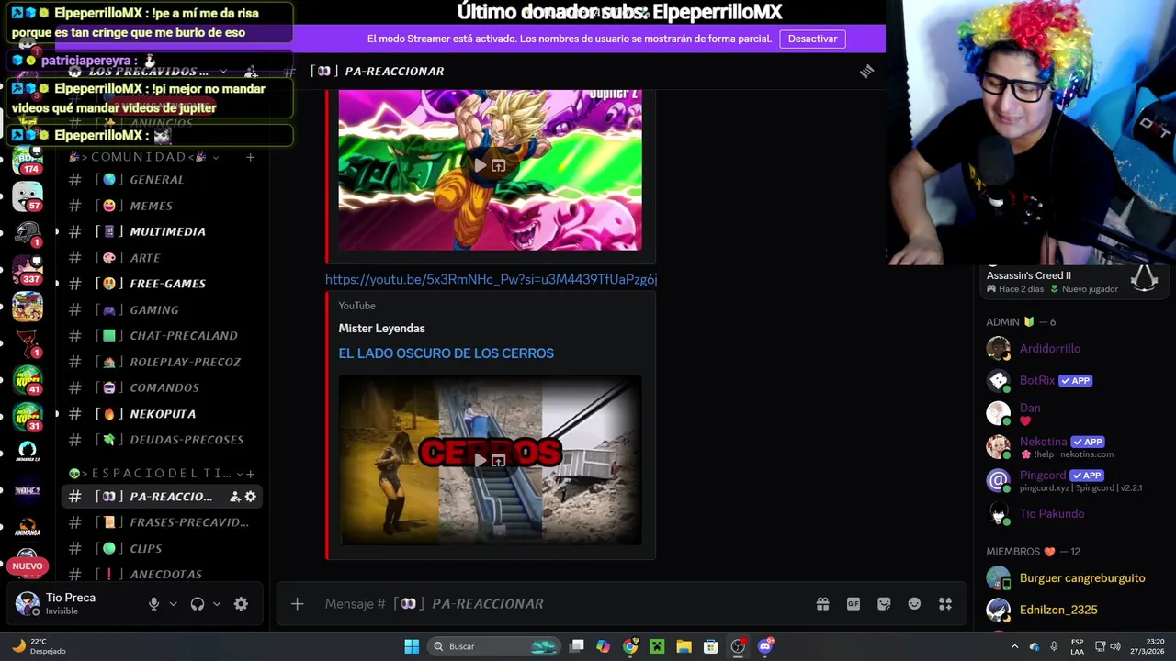
Task: Open the GIF picker
Action: [854, 603]
